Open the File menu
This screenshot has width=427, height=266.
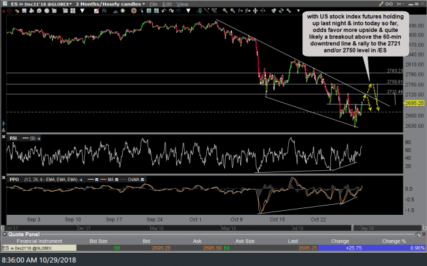pos(153,4)
